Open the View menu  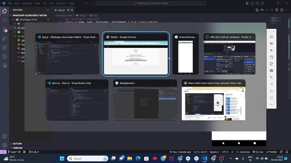(37, 3)
